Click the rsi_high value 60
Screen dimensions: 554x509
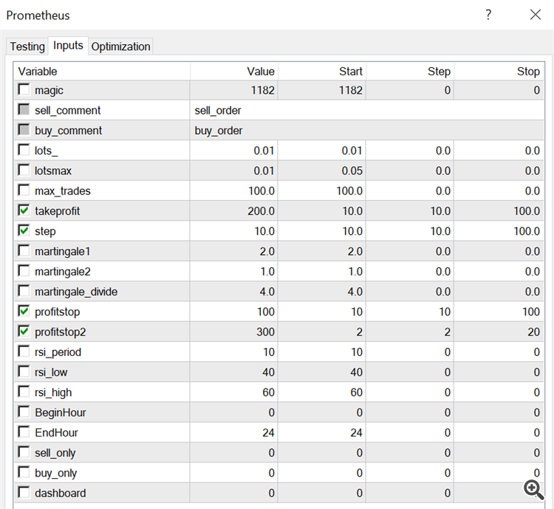click(x=268, y=393)
